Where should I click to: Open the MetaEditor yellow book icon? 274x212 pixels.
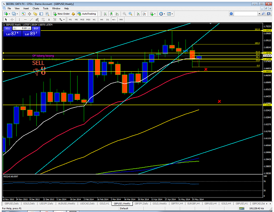pos(73,14)
